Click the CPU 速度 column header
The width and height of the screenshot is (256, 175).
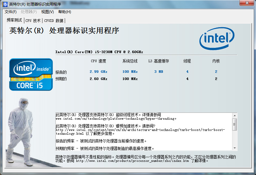[x=98, y=61]
